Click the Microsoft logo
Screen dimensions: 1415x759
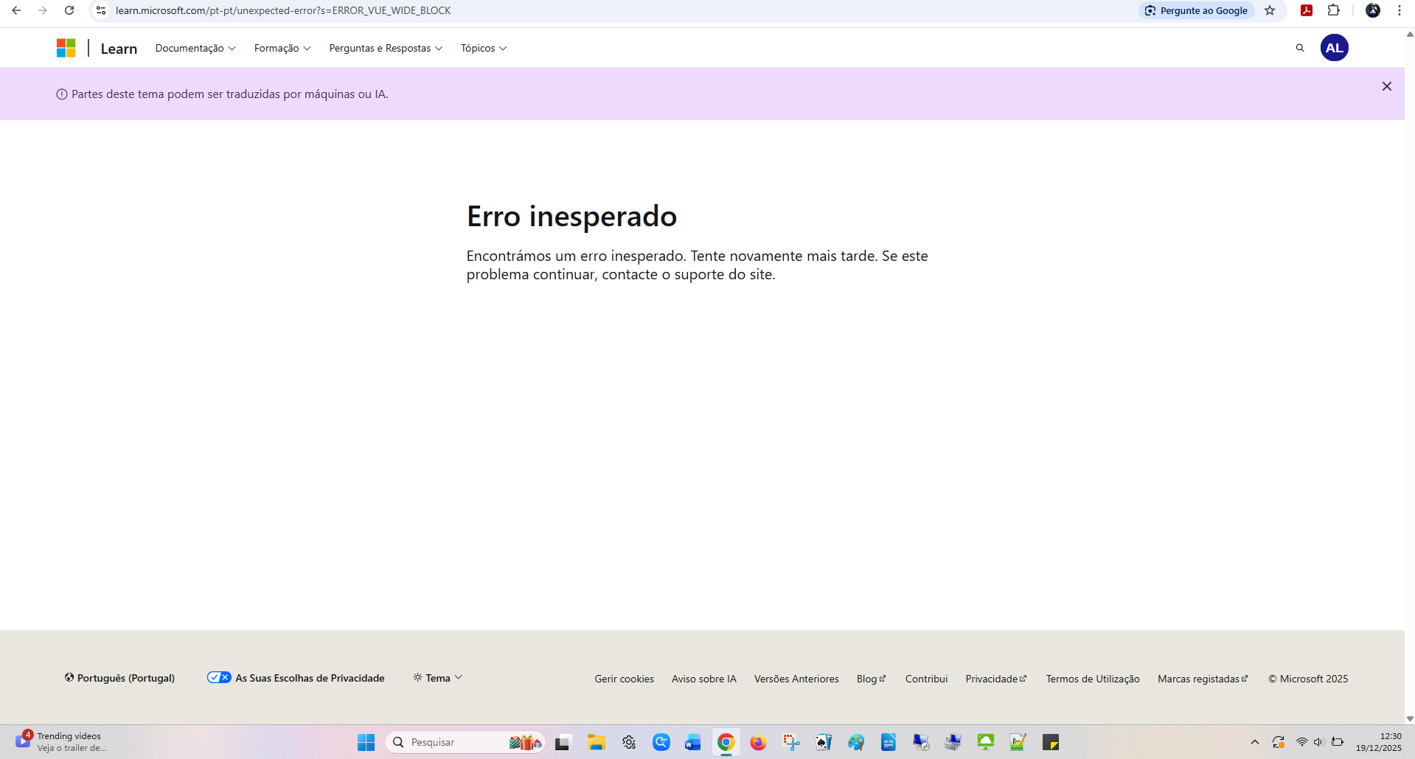(x=66, y=47)
